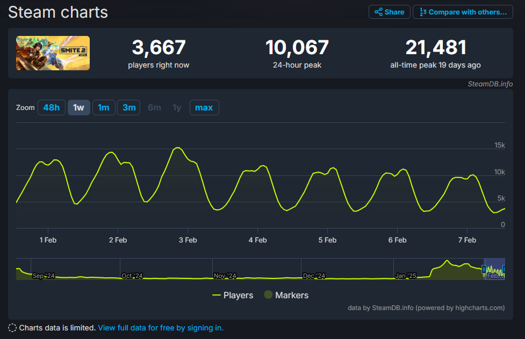Show max chart range
This screenshot has height=339, width=525.
point(204,108)
